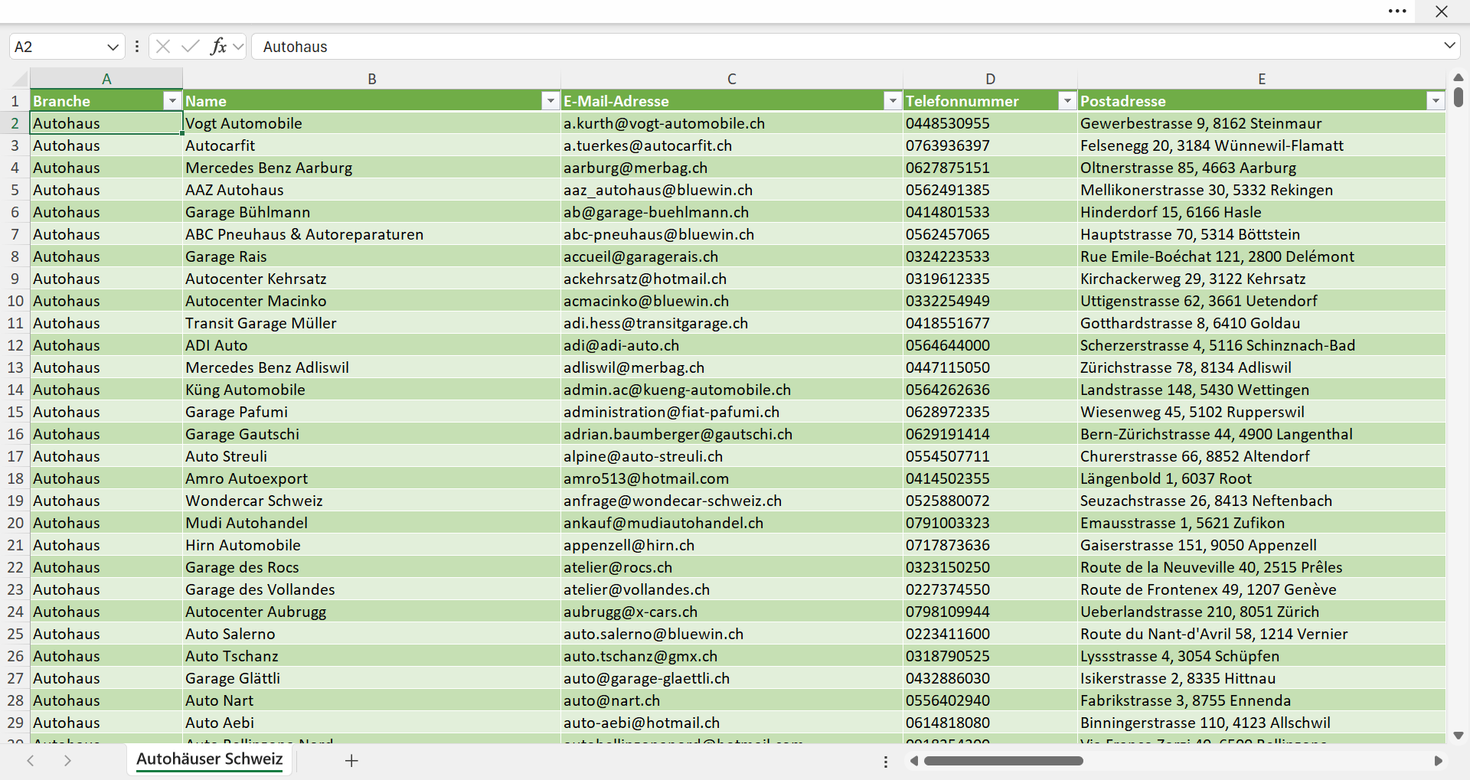
Task: Select column C header
Action: (x=732, y=79)
